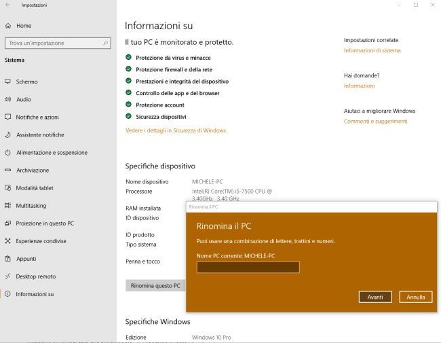Maximize the Impostazioni window
The height and width of the screenshot is (343, 441).
tap(416, 5)
